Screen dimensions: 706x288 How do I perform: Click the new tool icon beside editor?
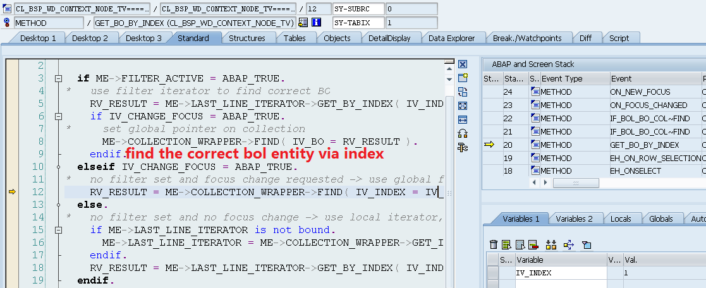(463, 78)
